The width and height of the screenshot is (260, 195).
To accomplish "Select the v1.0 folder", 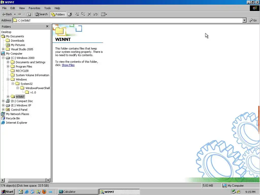I will tap(33, 92).
